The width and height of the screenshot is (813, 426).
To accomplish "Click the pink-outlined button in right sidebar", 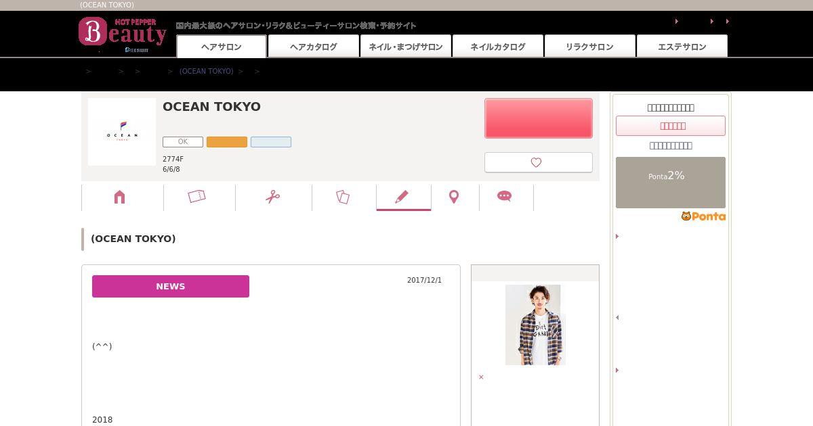I will tap(671, 126).
